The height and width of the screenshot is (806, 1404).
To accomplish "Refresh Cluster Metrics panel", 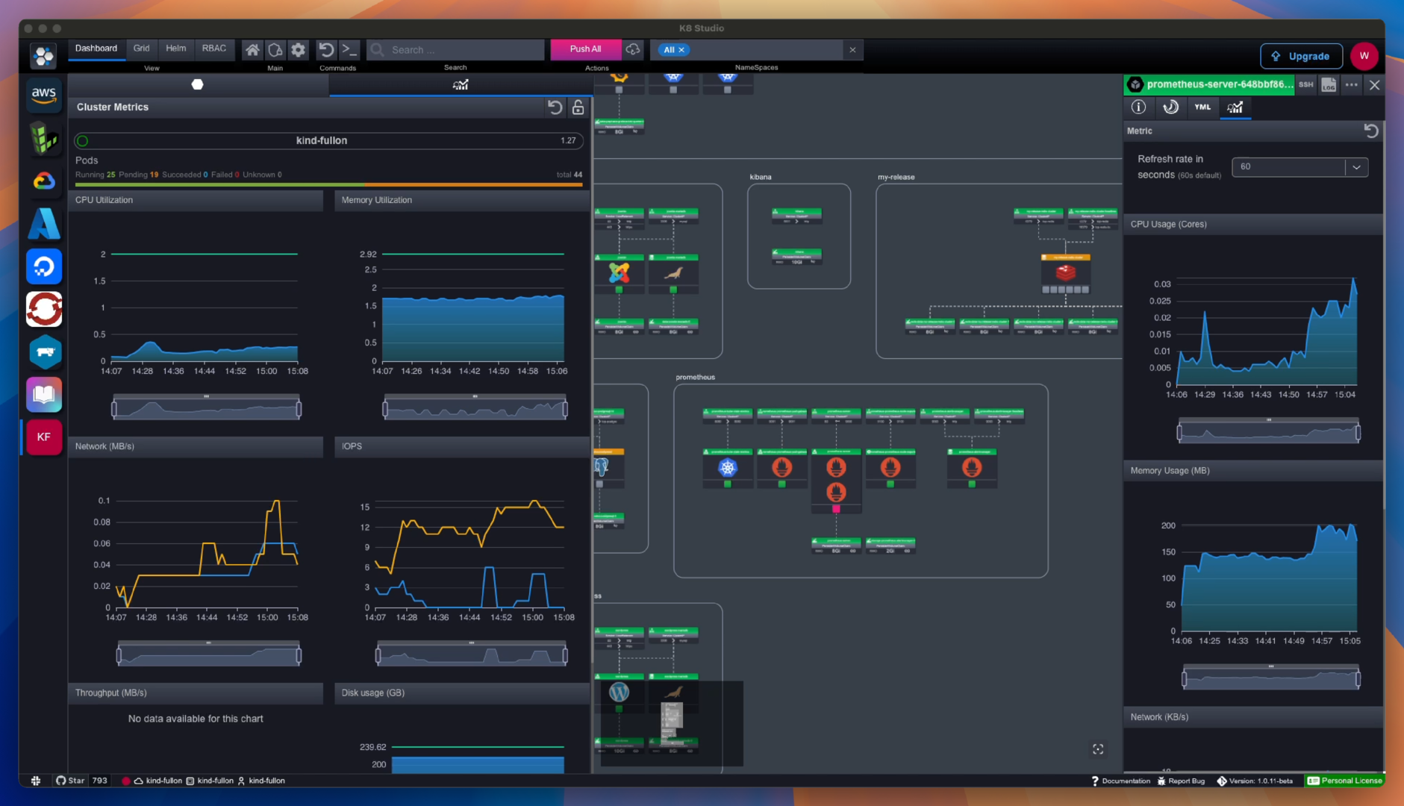I will 555,107.
